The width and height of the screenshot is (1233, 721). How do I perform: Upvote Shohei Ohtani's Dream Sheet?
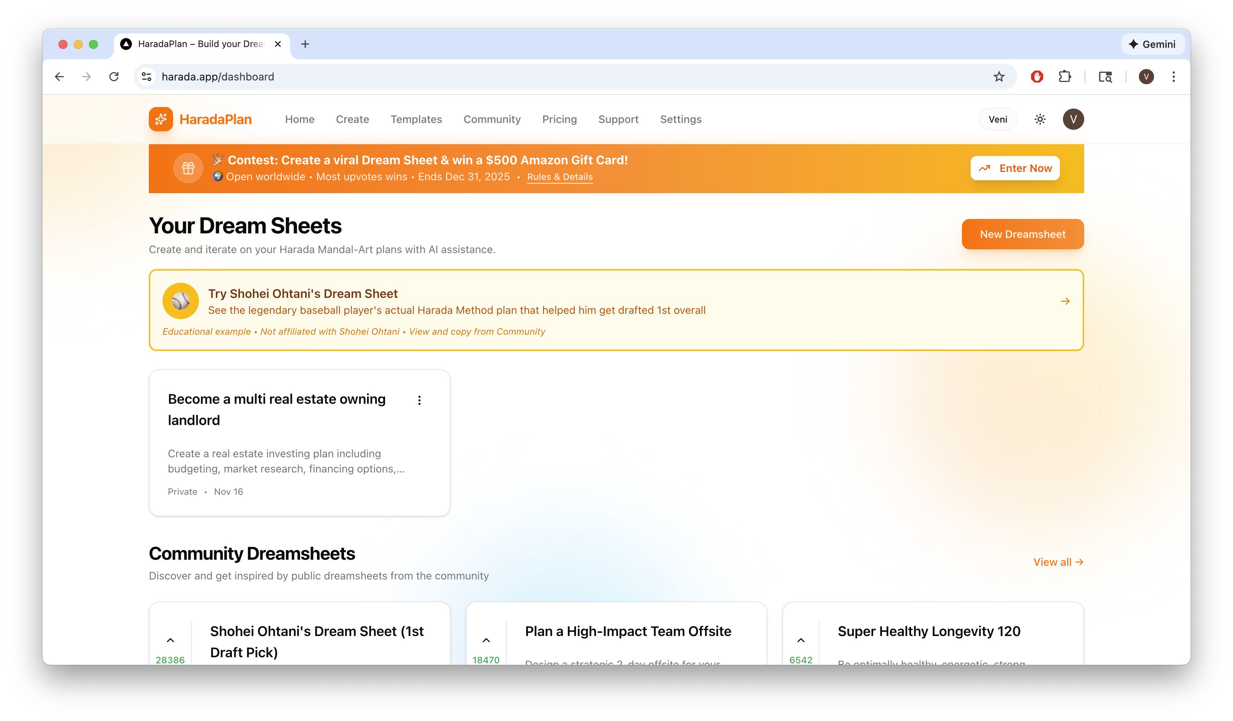(170, 640)
